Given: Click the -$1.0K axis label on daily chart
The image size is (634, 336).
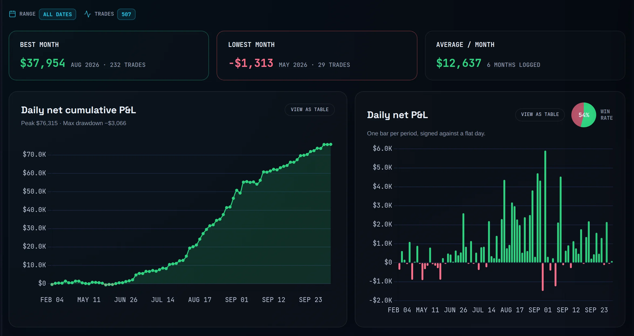Looking at the screenshot, I should pos(380,281).
